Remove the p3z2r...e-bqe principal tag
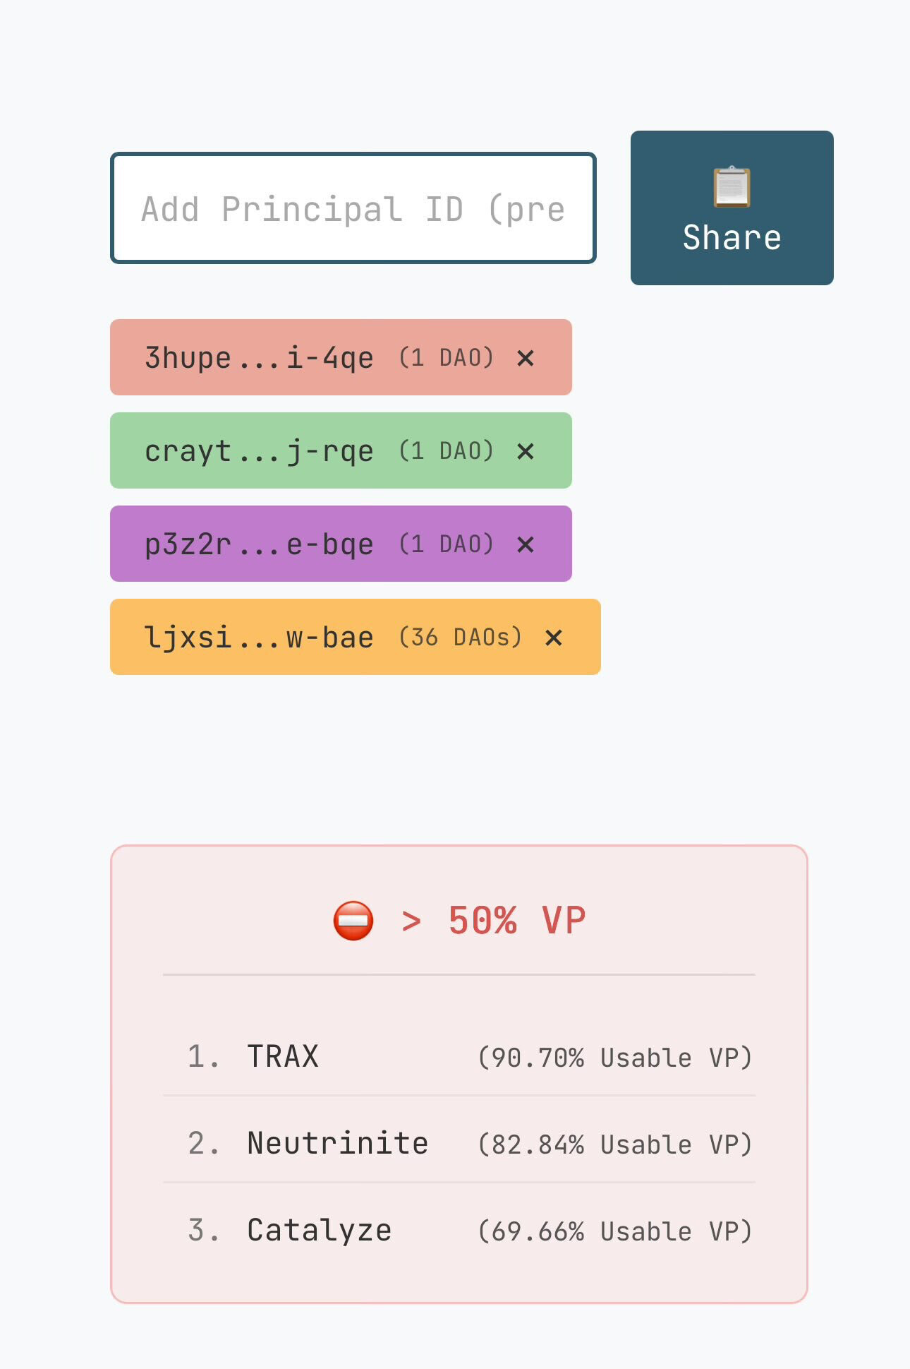Image resolution: width=910 pixels, height=1369 pixels. 526,544
